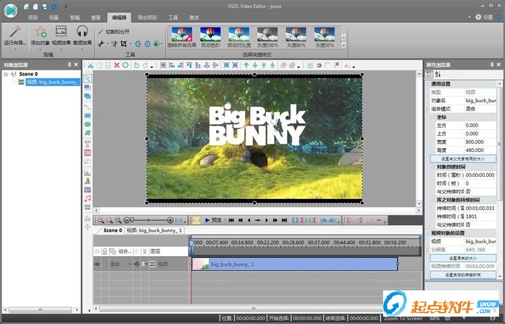Click the timeline zoom slider handle
The height and width of the screenshot is (324, 505).
[x=132, y=220]
